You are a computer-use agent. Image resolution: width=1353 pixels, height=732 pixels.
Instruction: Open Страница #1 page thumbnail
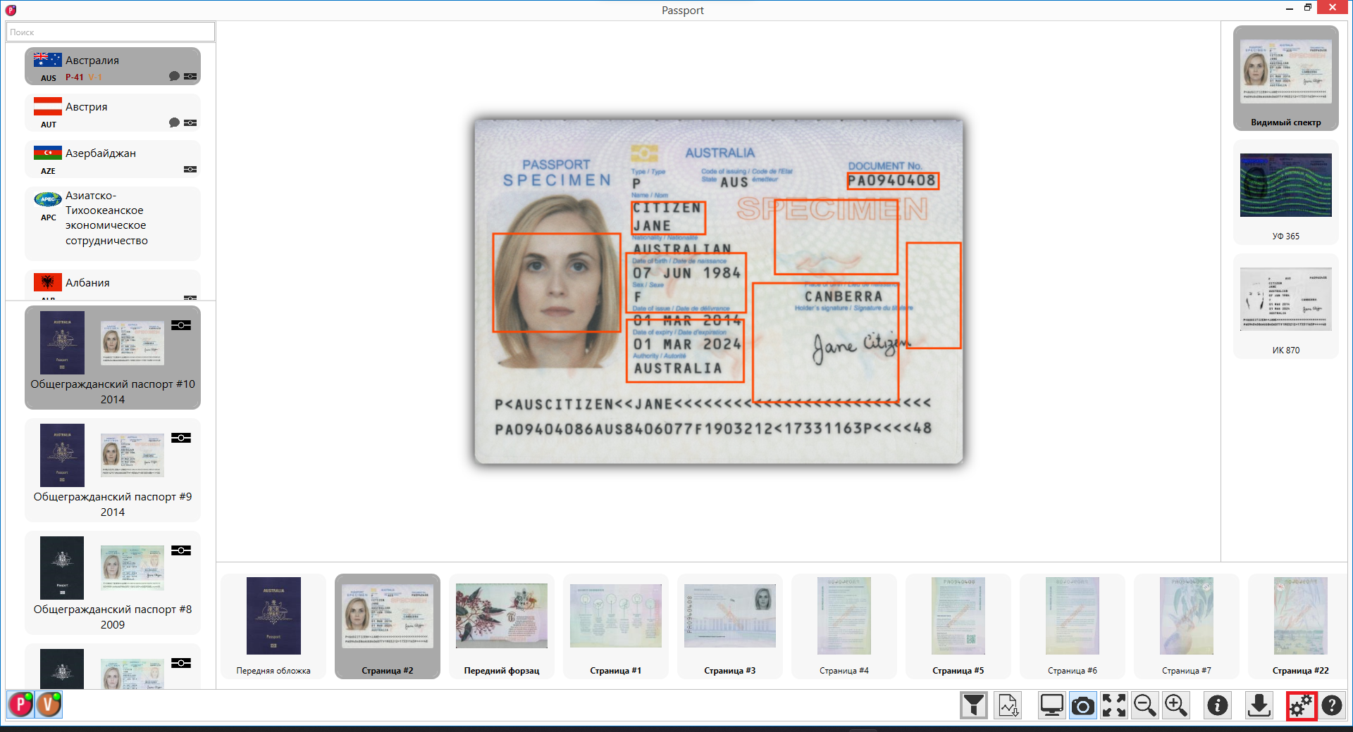pos(616,626)
